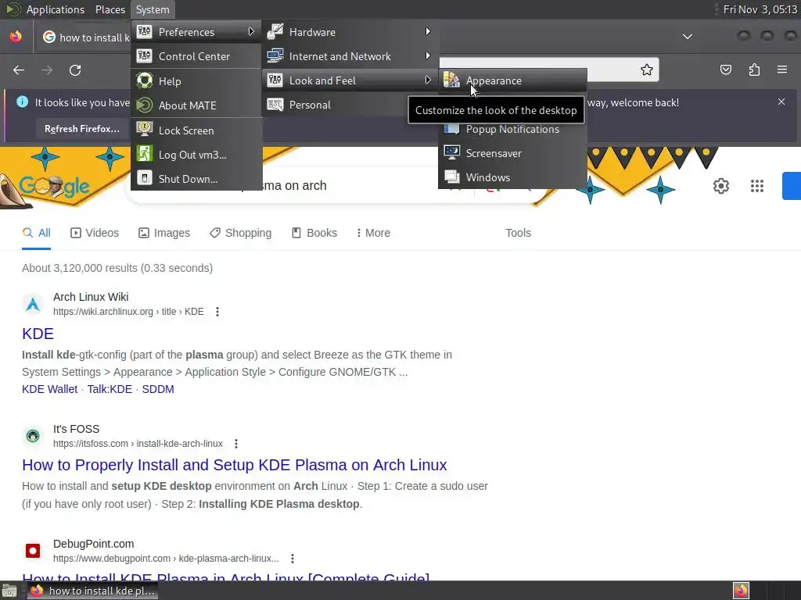Expand the Hardware submenu arrow
Viewport: 801px width, 600px height.
coord(428,31)
